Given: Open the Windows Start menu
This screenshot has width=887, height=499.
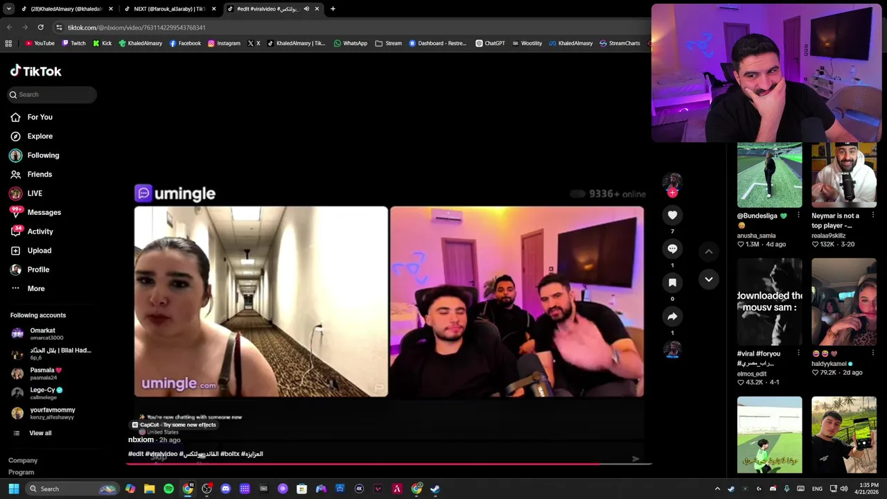Looking at the screenshot, I should [x=13, y=489].
